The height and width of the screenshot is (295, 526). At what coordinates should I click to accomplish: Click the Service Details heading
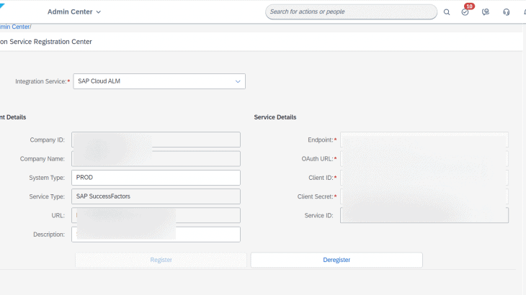tap(275, 117)
